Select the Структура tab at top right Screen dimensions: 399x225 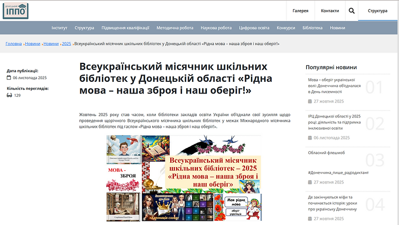(377, 11)
